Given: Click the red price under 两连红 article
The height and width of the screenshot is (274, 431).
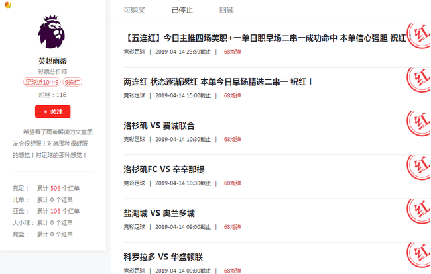Looking at the screenshot, I should pos(232,96).
